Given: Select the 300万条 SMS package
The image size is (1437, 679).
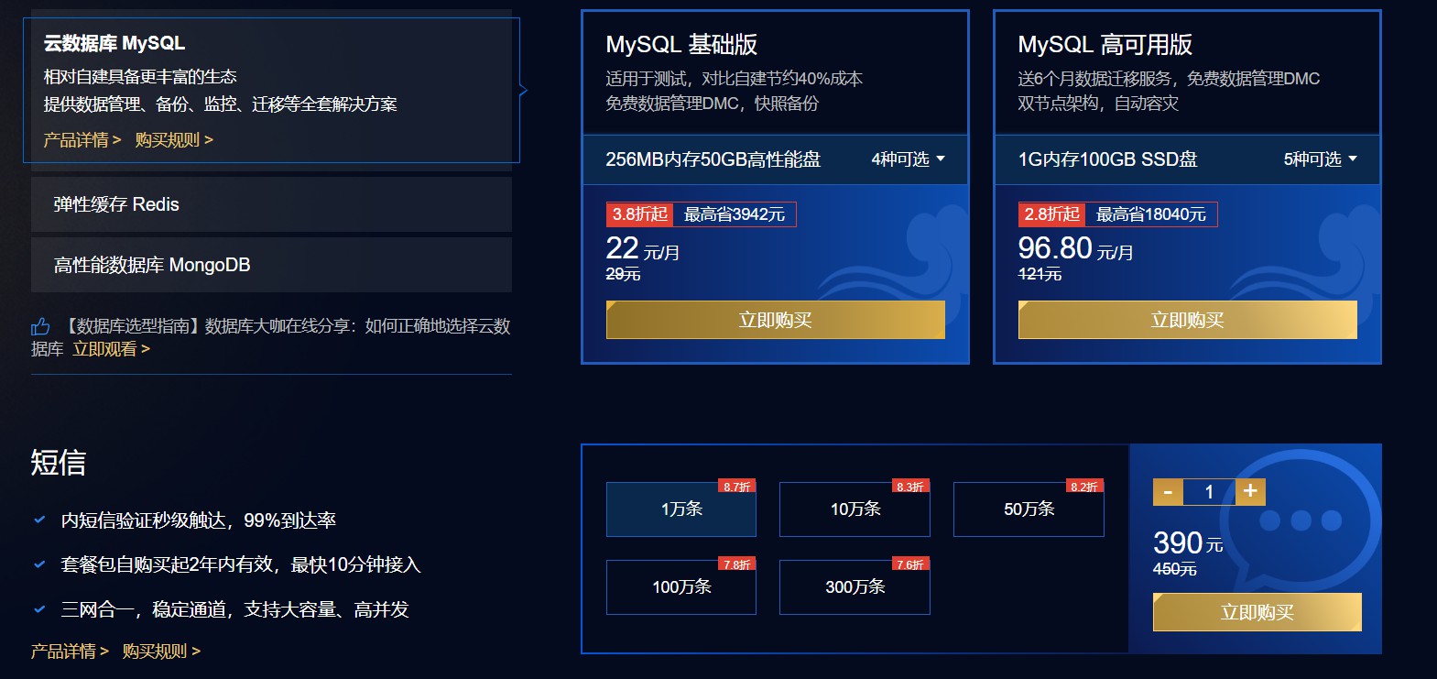Looking at the screenshot, I should click(x=855, y=587).
